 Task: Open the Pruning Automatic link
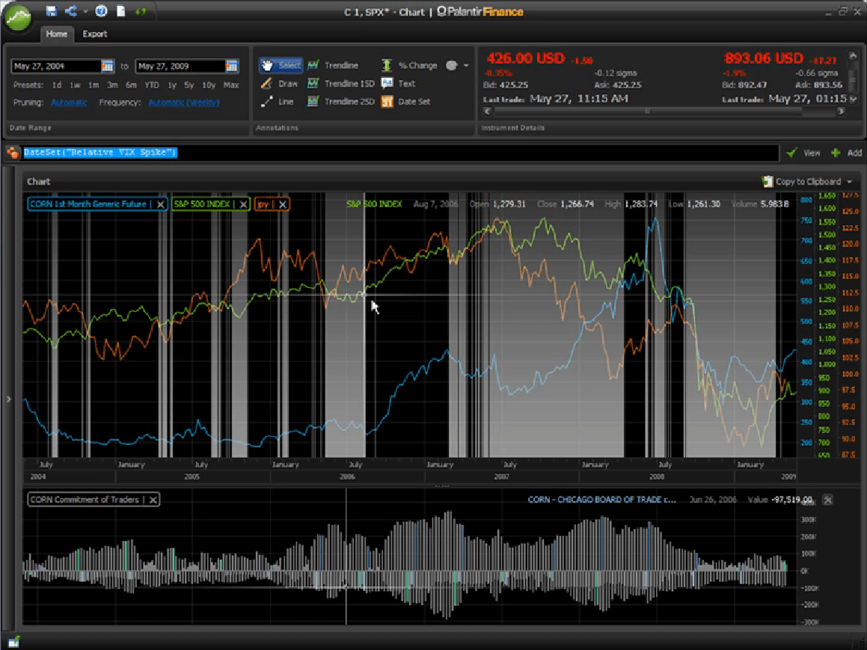[x=69, y=102]
